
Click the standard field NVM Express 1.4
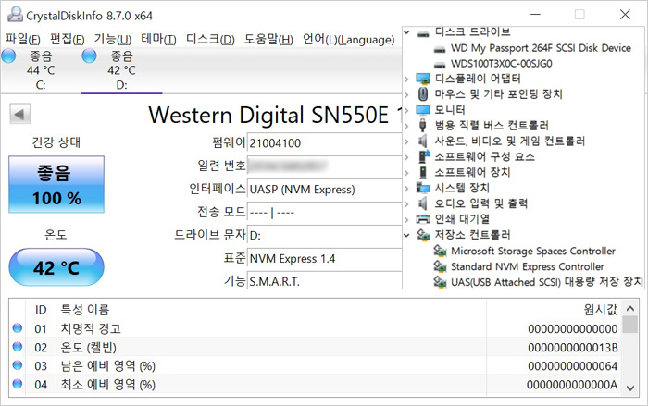pos(324,259)
